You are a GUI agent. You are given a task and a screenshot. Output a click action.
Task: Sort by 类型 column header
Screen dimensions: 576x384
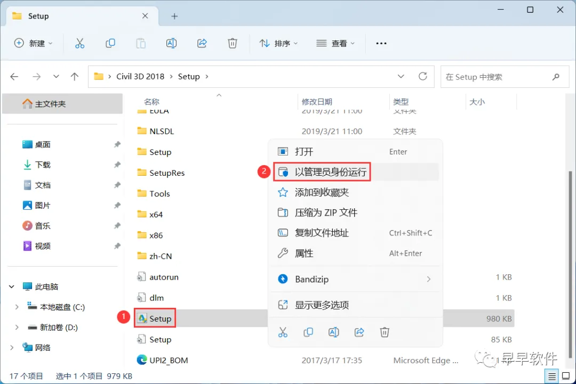point(401,102)
